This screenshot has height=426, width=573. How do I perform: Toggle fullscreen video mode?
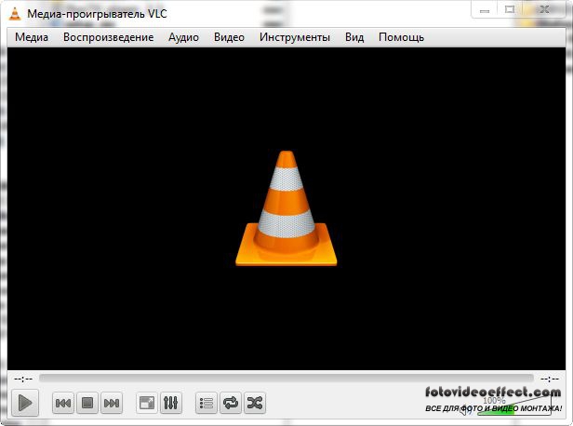(x=147, y=403)
